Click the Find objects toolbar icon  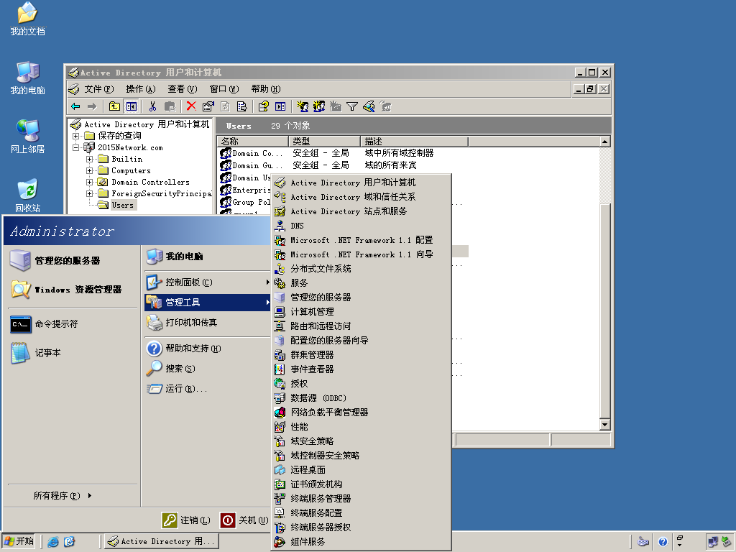click(369, 106)
